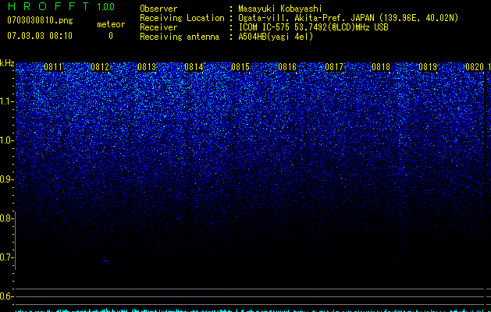The height and width of the screenshot is (312, 491).
Task: Click the Ogata-vill. Akita-Pref. JAPAN location text
Action: (348, 19)
